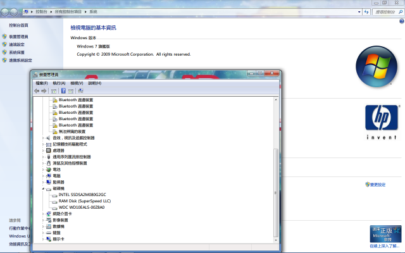405x253 pixels.
Task: Click the monitor icon beside 監視器
Action: point(48,182)
